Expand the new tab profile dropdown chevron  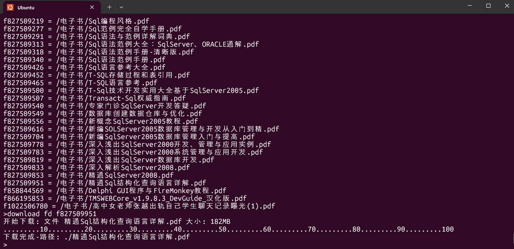point(121,7)
